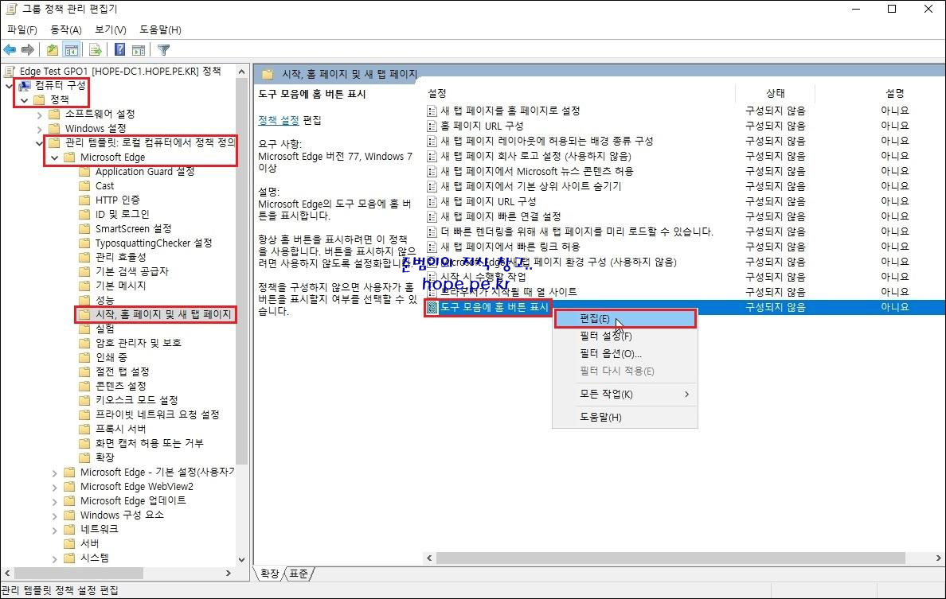Click the computer icon beside 컴퓨터 구성
This screenshot has width=946, height=599.
point(25,86)
